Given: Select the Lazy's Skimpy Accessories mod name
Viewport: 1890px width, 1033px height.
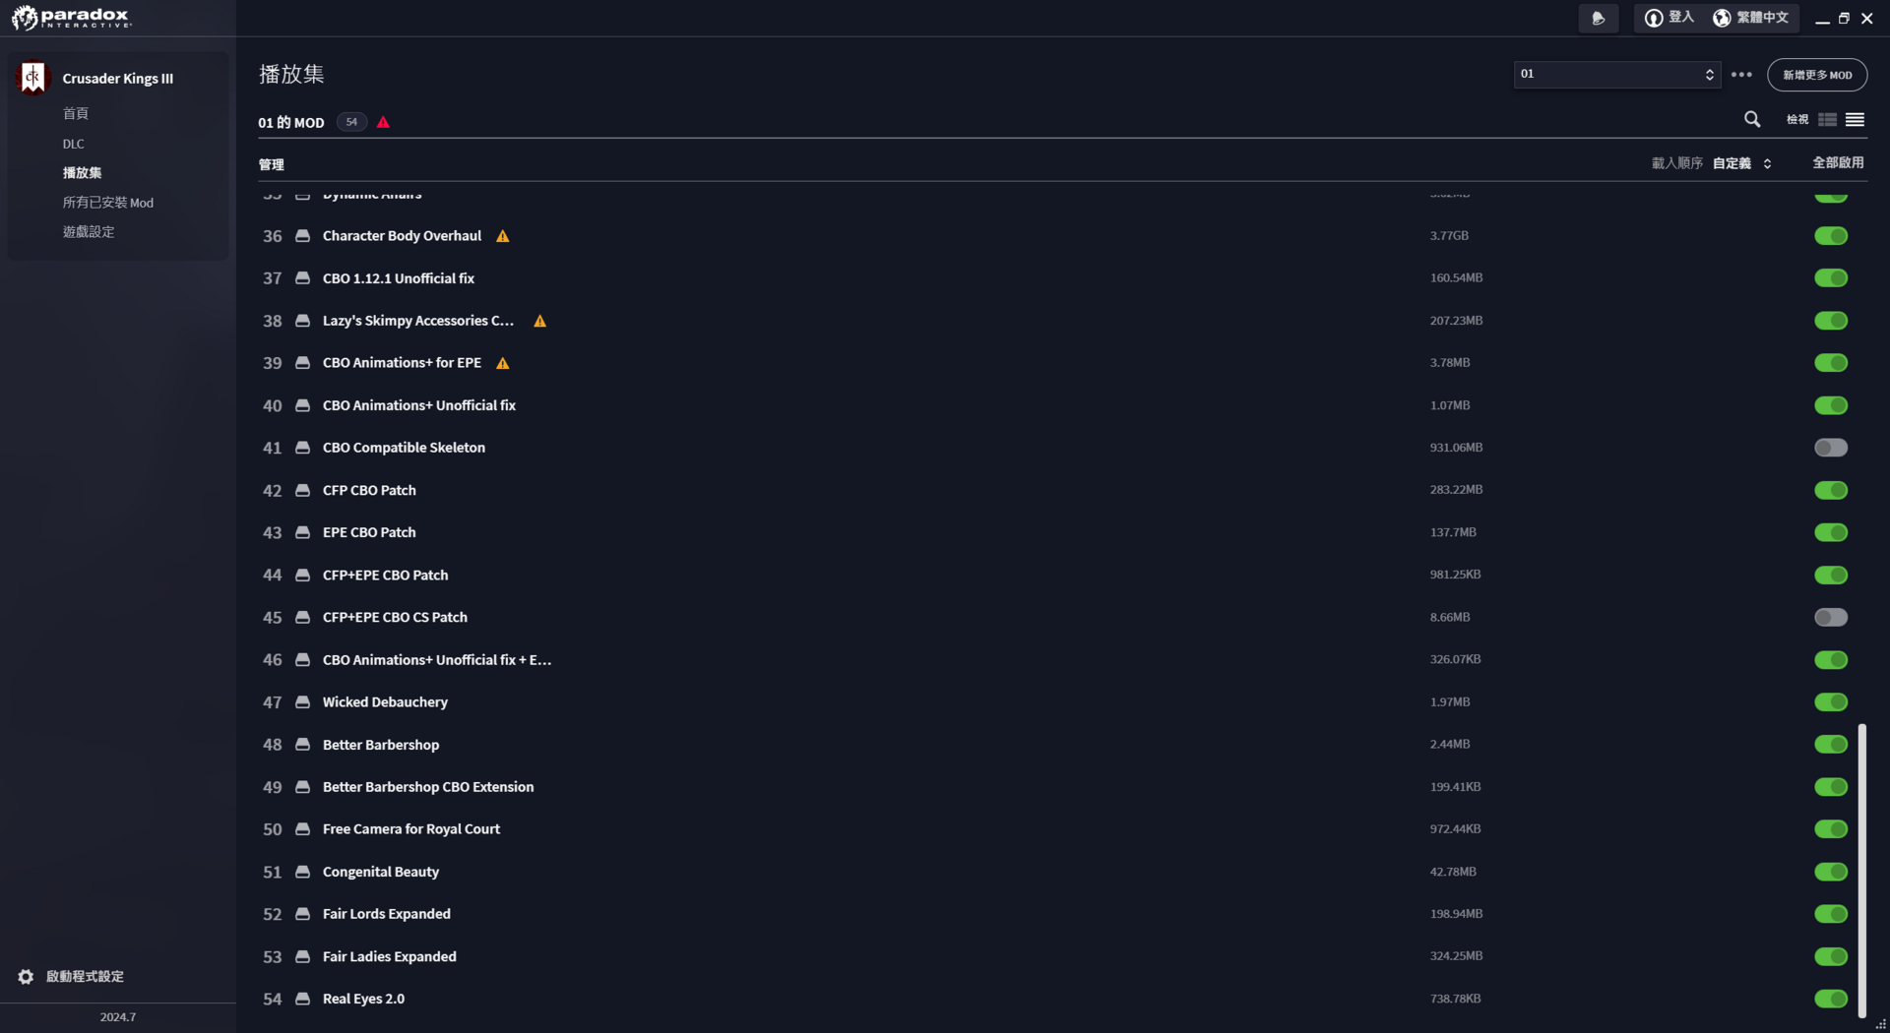Looking at the screenshot, I should point(418,321).
